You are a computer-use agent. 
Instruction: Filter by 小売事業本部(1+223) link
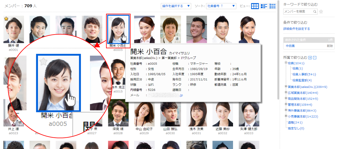[303, 117]
